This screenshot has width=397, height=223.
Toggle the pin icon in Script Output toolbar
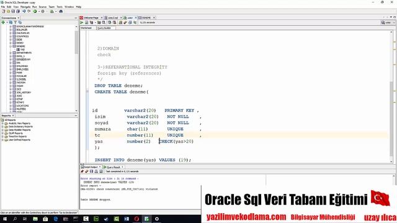click(82, 172)
